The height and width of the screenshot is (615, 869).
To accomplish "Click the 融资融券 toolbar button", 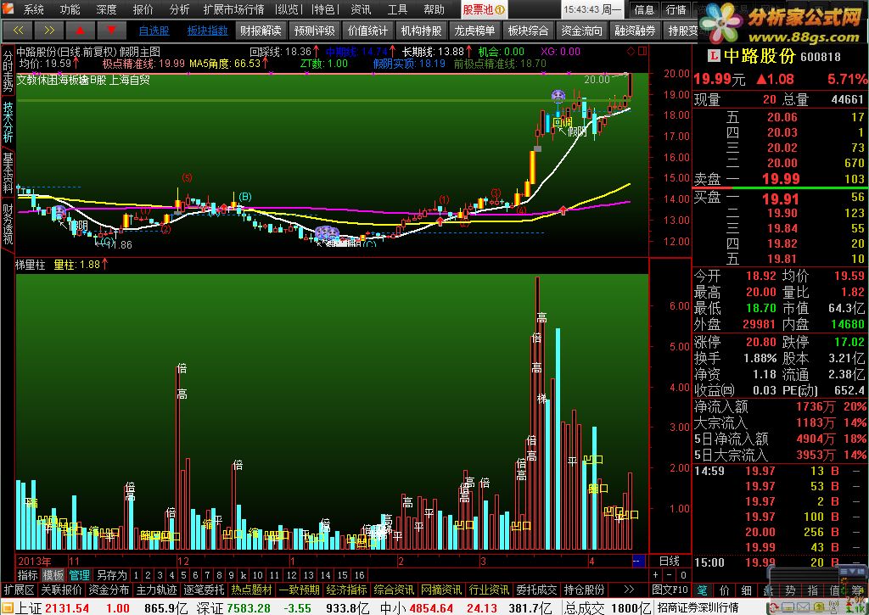I will (x=635, y=31).
